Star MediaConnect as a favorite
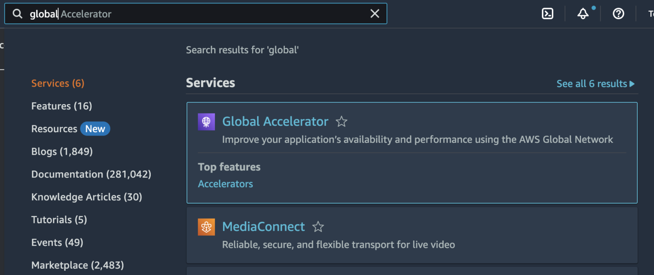Image resolution: width=654 pixels, height=275 pixels. [x=318, y=226]
